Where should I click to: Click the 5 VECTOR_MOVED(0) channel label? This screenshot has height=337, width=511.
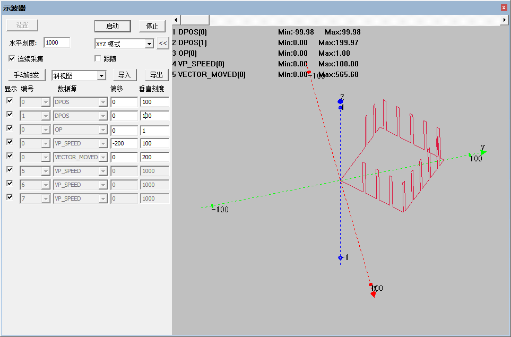(209, 74)
